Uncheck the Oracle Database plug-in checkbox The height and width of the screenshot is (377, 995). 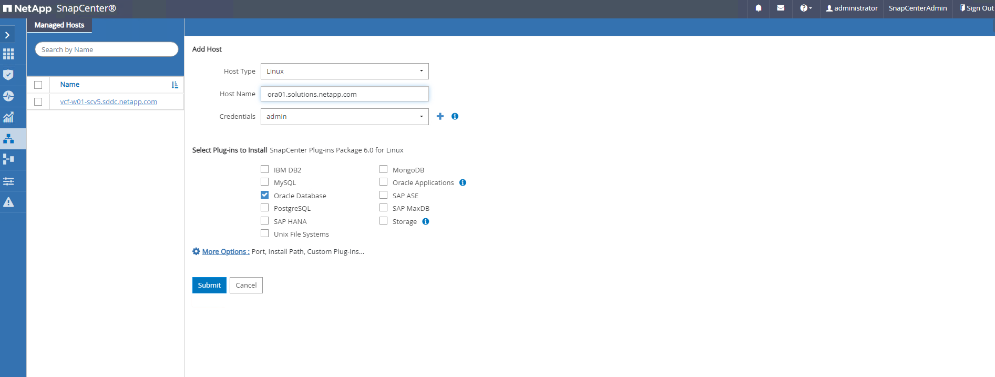(x=265, y=195)
